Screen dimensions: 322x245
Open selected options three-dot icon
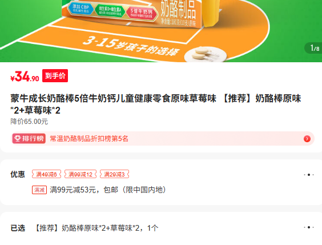[309, 227]
